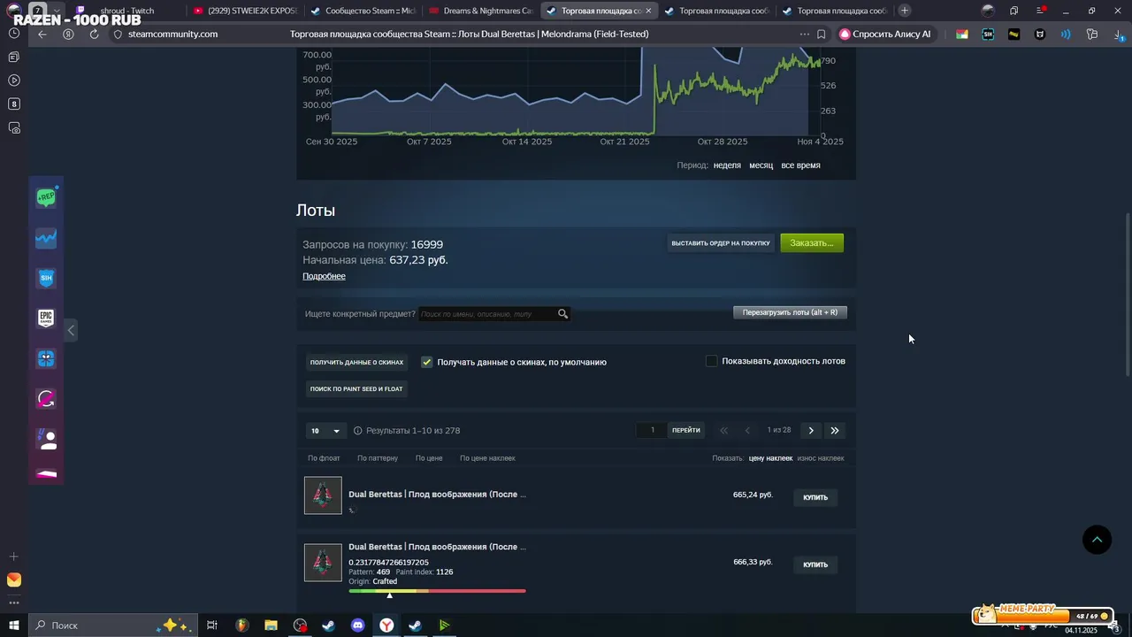Click the history clock icon in sidebar
This screenshot has width=1132, height=637.
point(14,33)
